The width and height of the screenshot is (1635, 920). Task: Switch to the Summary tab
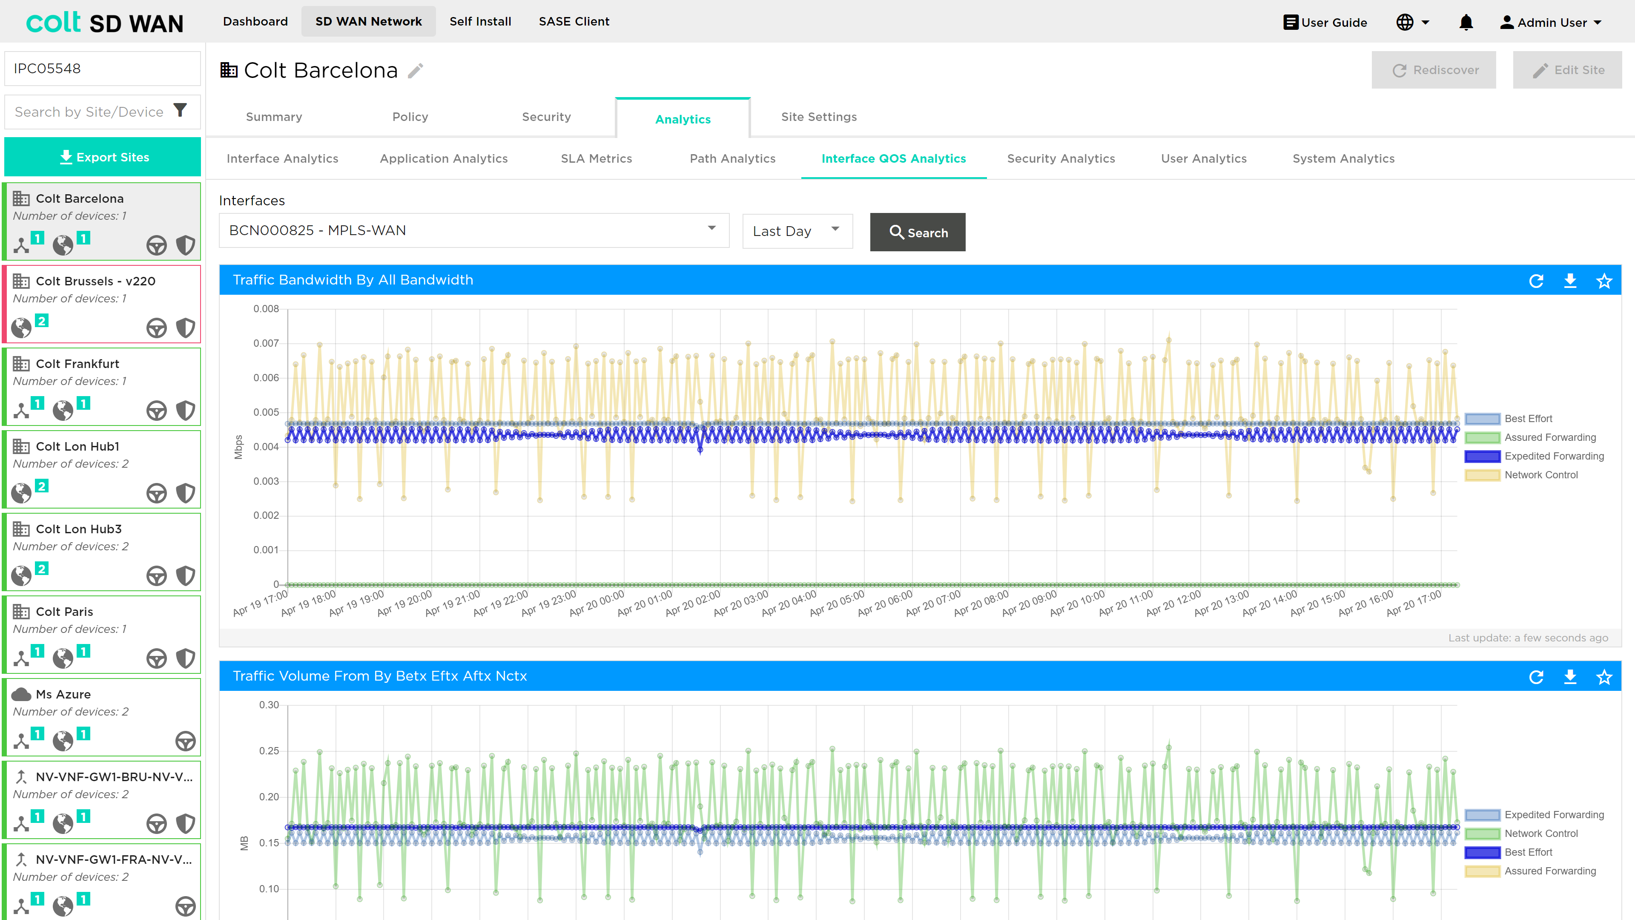click(273, 117)
